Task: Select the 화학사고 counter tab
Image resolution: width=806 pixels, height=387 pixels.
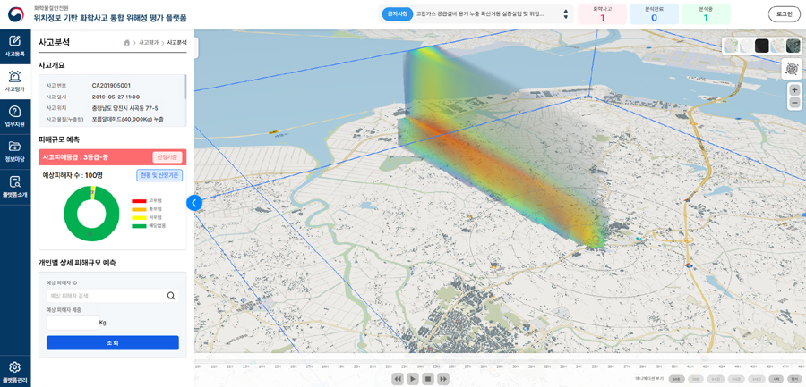Action: [x=602, y=14]
